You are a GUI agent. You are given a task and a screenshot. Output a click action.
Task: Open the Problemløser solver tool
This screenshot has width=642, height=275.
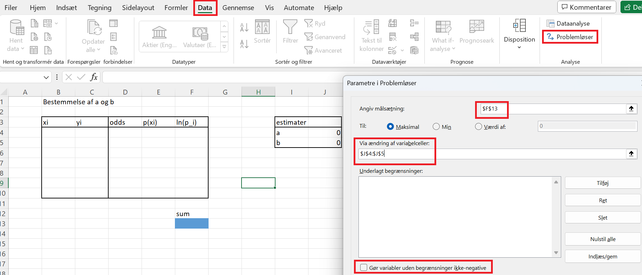coord(570,37)
